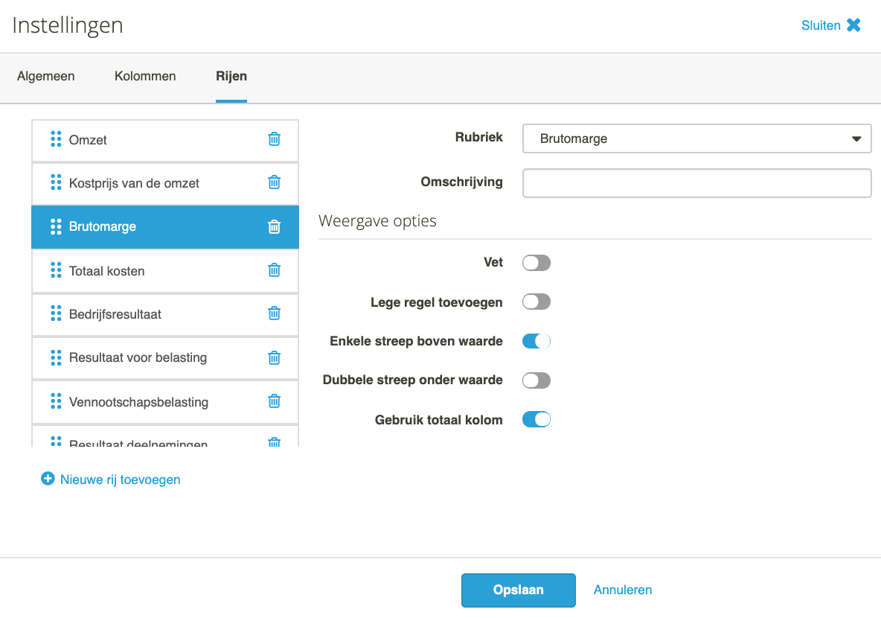
Task: Click trash icon for Kostprijs van de omzet
Action: coord(274,182)
